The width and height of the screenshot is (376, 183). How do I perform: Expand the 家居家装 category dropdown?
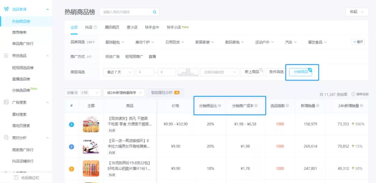pos(205,42)
